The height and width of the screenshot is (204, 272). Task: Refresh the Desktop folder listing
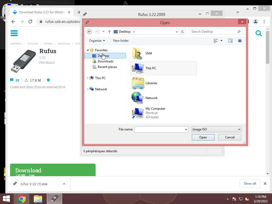click(x=182, y=32)
